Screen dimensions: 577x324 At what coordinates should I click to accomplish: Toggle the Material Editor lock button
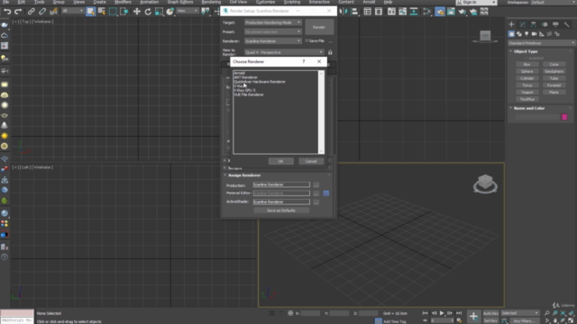point(326,193)
